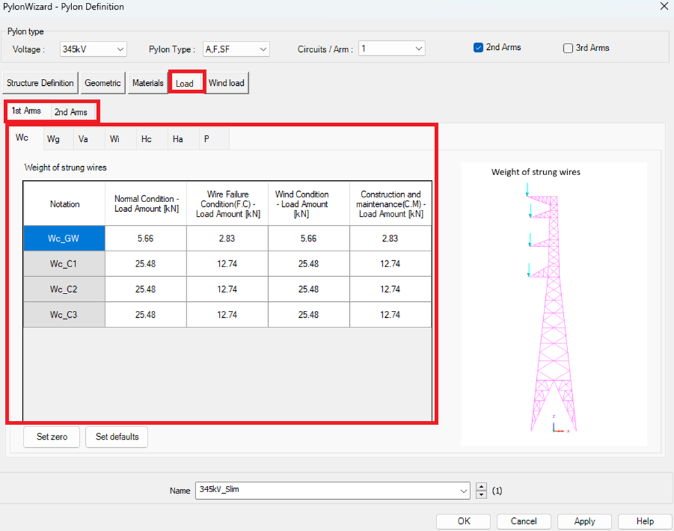This screenshot has height=531, width=674.
Task: Switch to the 2nd Arms tab
Action: click(x=72, y=111)
